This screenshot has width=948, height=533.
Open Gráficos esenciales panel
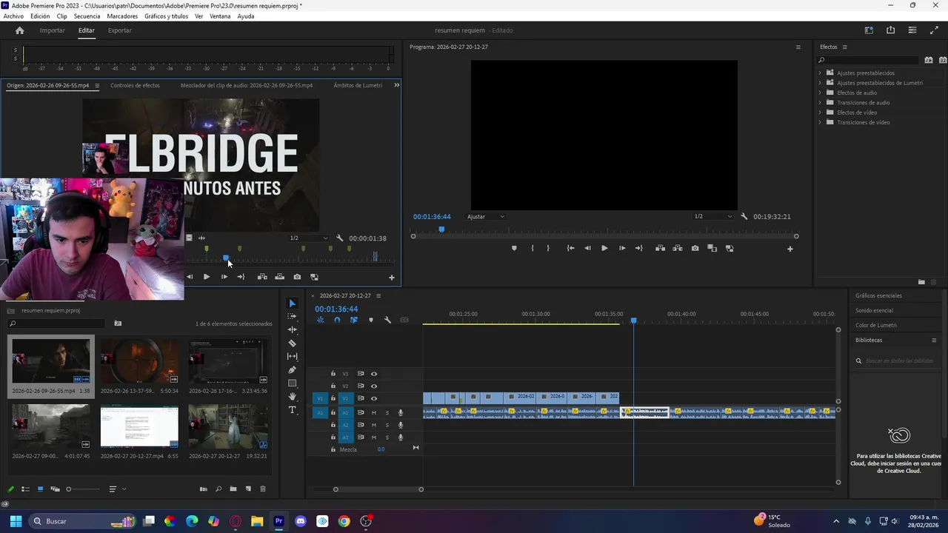tap(878, 295)
